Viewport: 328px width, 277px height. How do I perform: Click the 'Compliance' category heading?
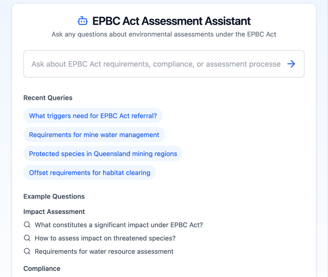point(42,268)
